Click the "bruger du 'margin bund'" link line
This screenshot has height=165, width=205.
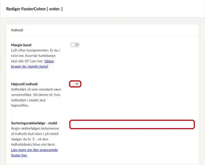pyautogui.click(x=30, y=66)
